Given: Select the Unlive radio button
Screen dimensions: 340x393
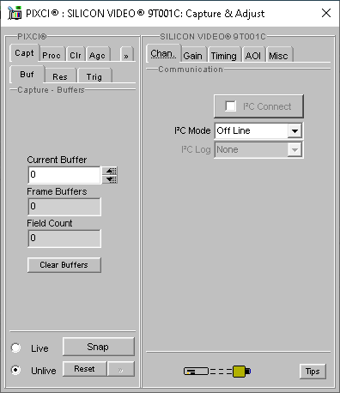Looking at the screenshot, I should tap(15, 370).
